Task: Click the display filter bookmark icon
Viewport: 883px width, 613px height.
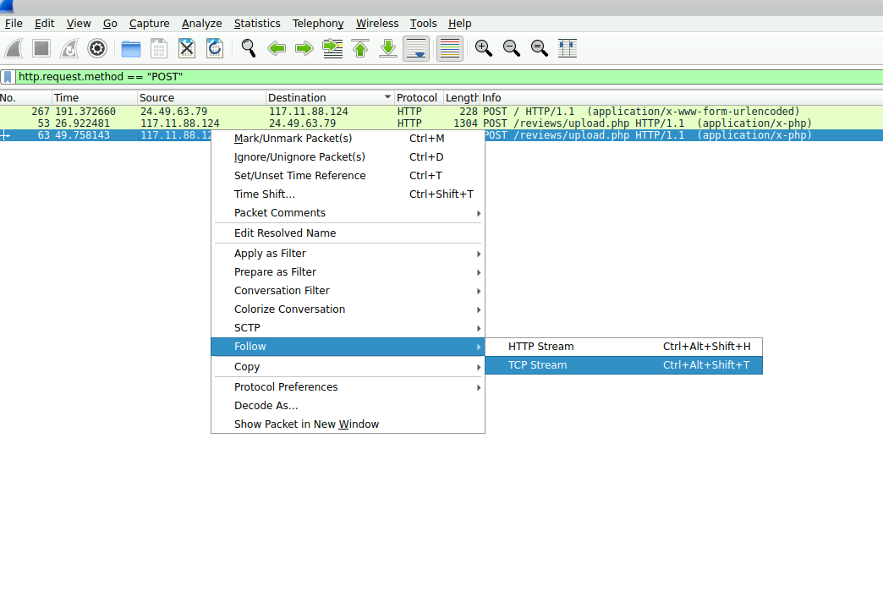Action: 8,77
